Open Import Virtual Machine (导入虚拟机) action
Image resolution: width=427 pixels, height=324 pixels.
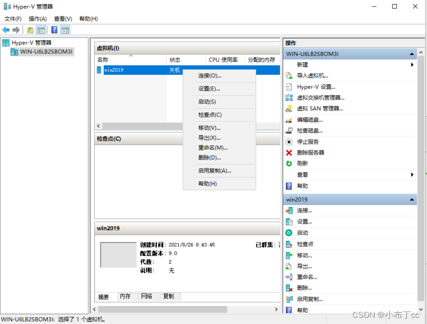(x=312, y=76)
